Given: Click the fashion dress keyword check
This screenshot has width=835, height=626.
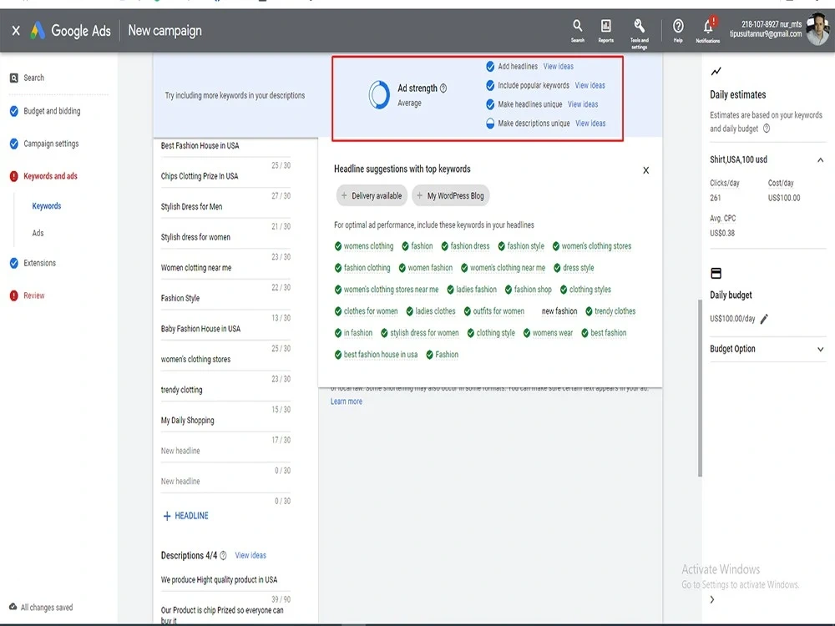Looking at the screenshot, I should 445,246.
